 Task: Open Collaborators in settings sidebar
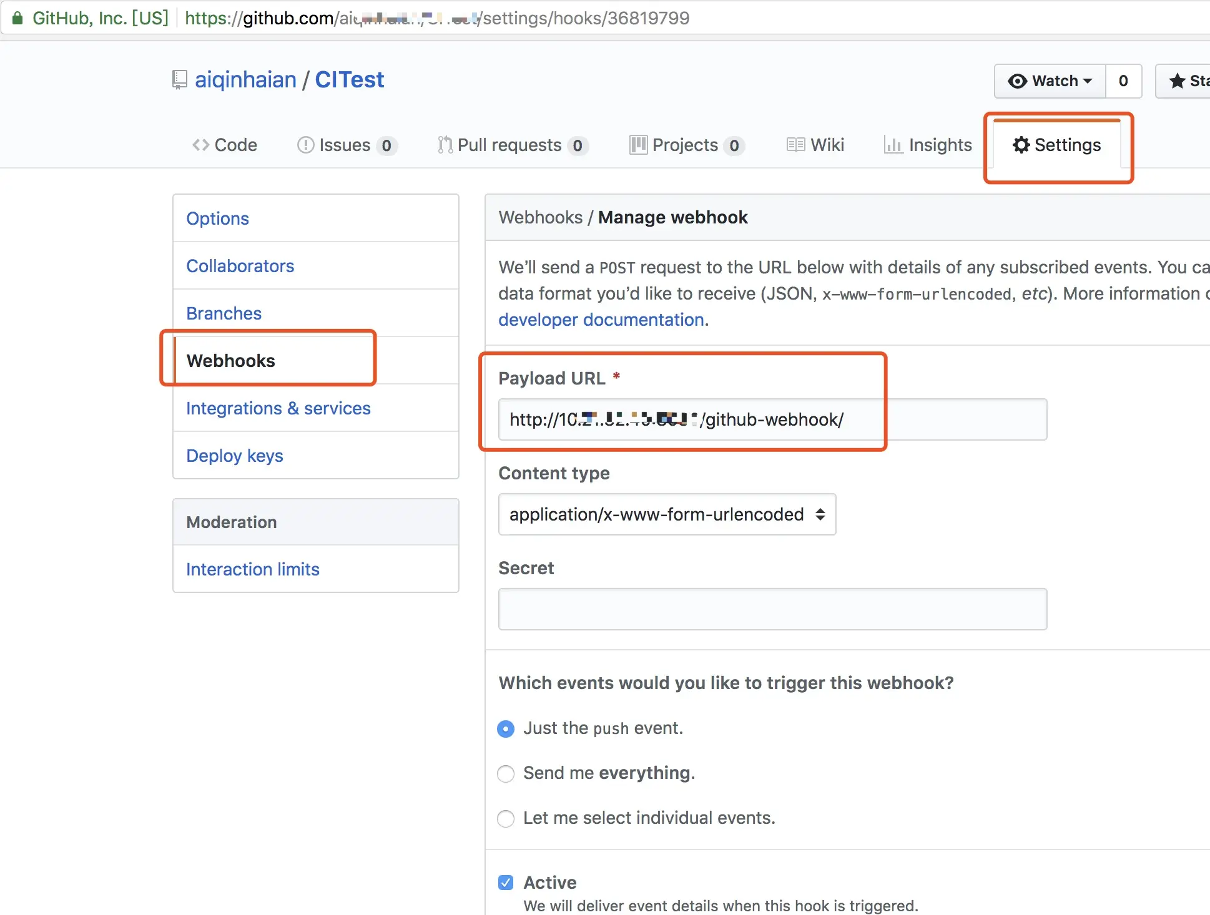(x=240, y=266)
